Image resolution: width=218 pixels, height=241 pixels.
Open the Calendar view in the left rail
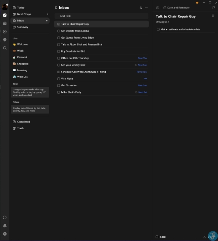click(5, 23)
